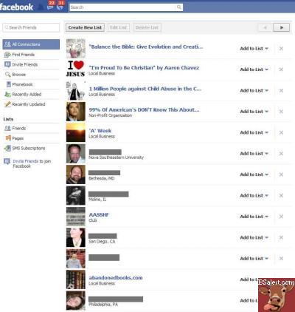Open the AASSHF club link
This screenshot has height=312, width=295.
99,214
